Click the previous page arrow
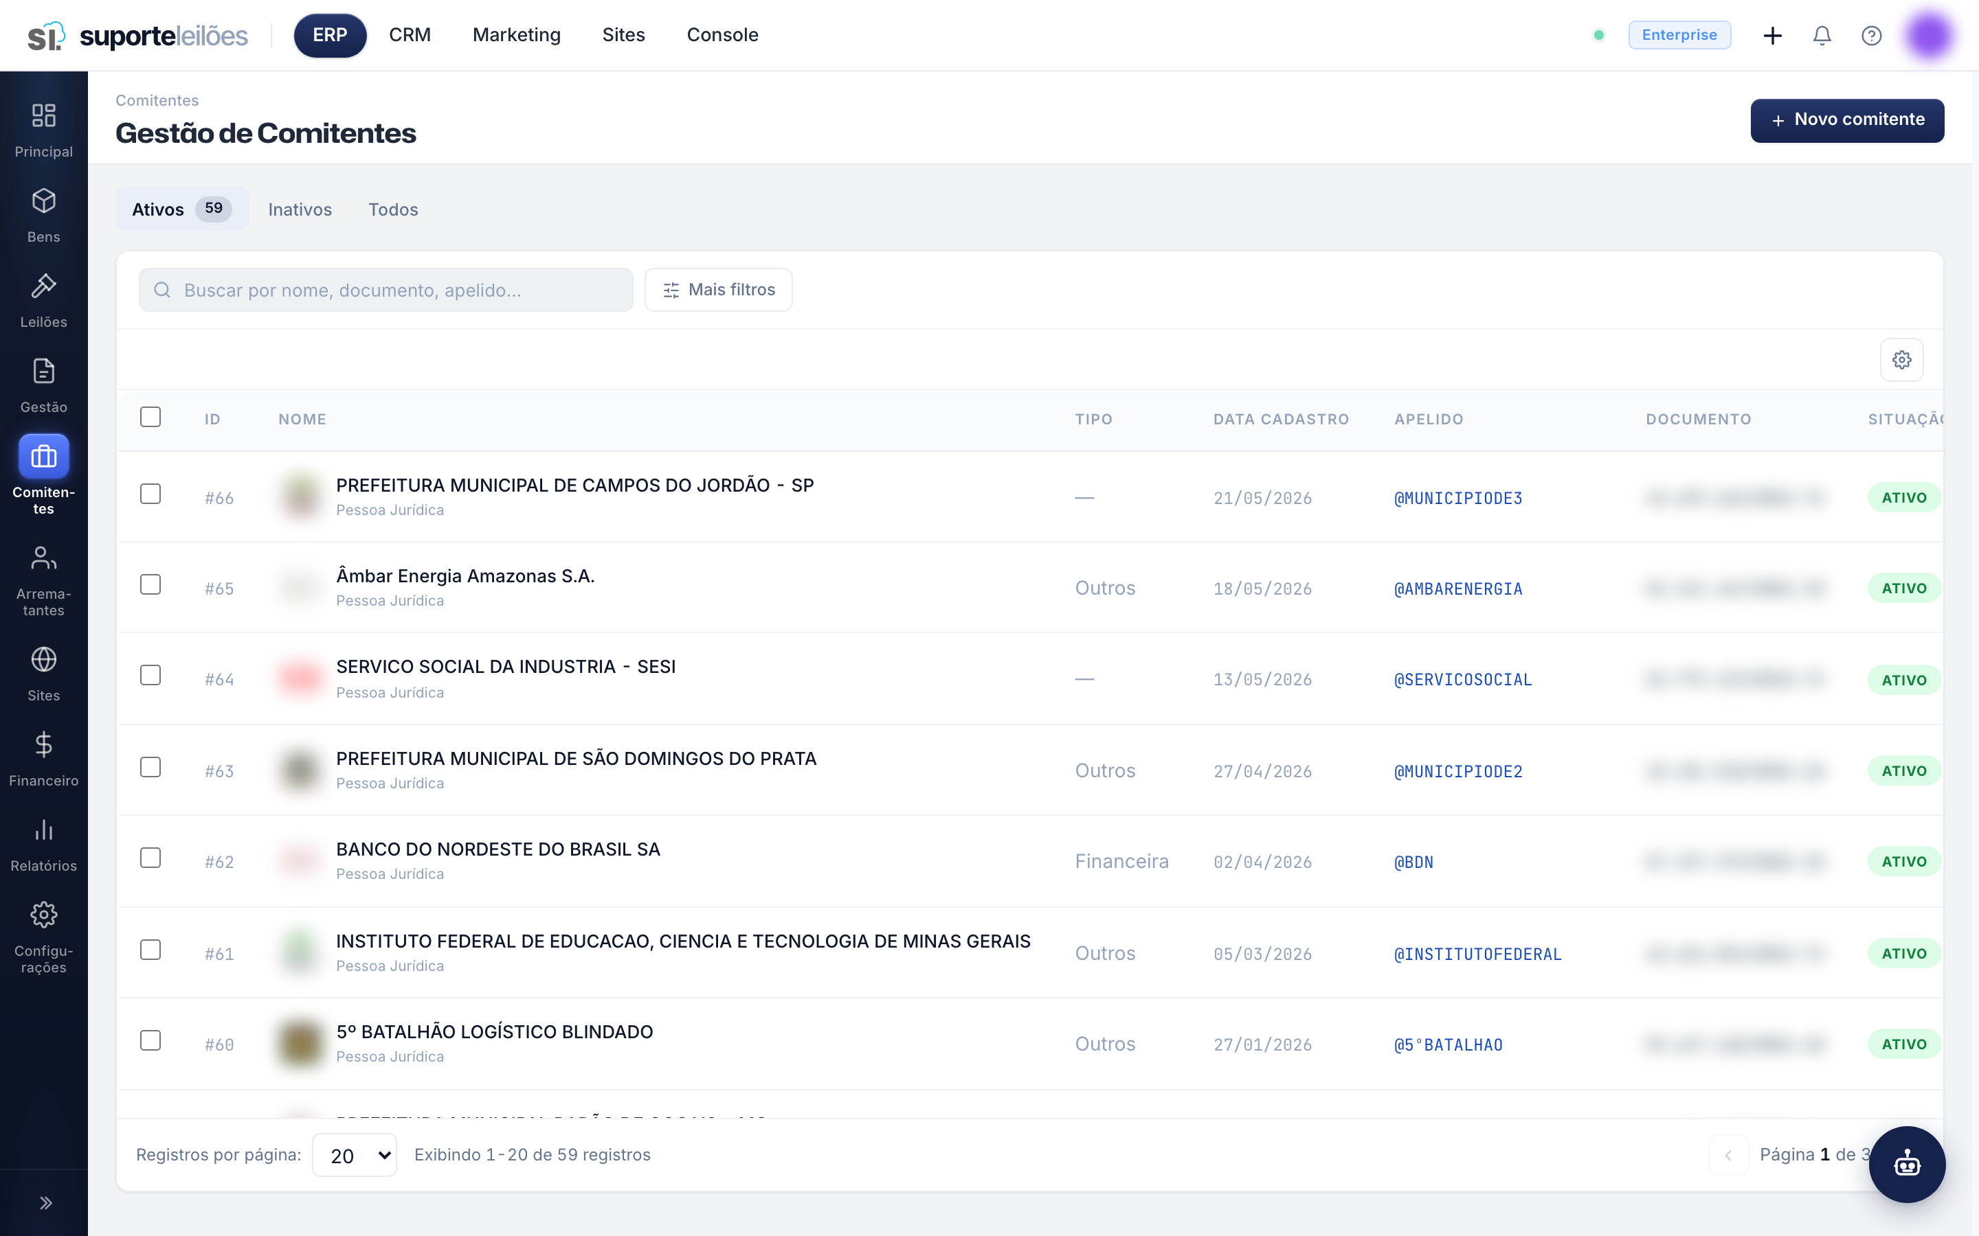 point(1728,1155)
